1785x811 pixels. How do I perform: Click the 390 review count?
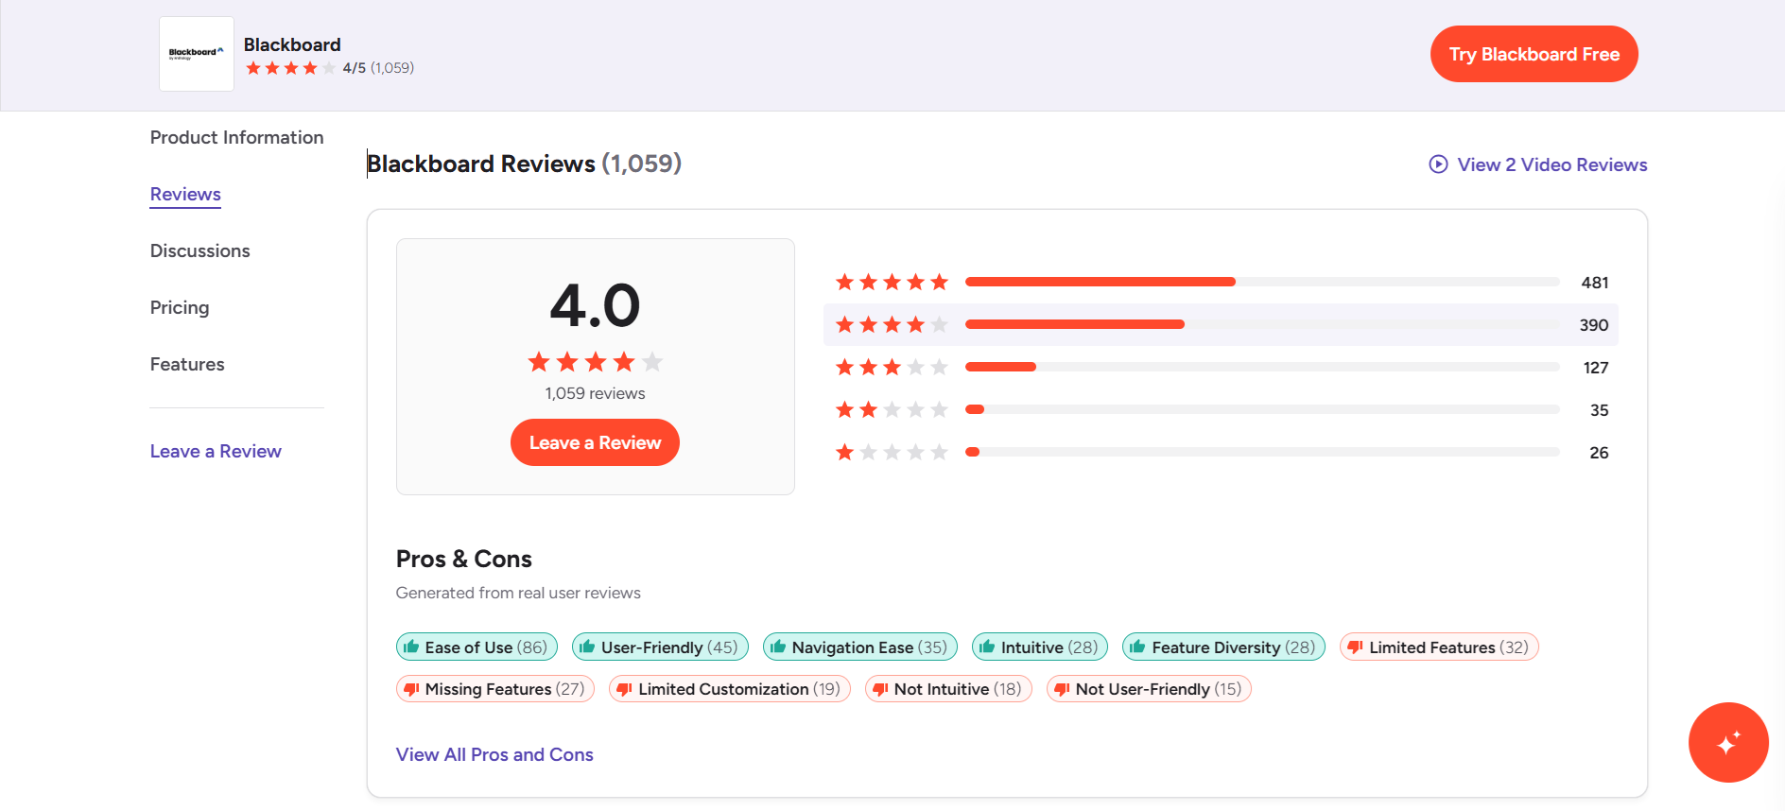click(x=1593, y=325)
